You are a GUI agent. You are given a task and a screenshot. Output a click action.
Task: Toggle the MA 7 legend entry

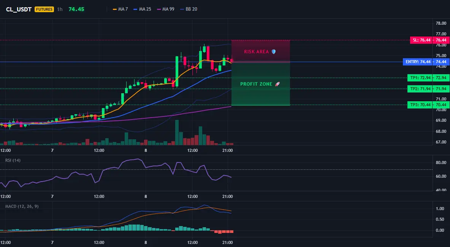pos(120,9)
